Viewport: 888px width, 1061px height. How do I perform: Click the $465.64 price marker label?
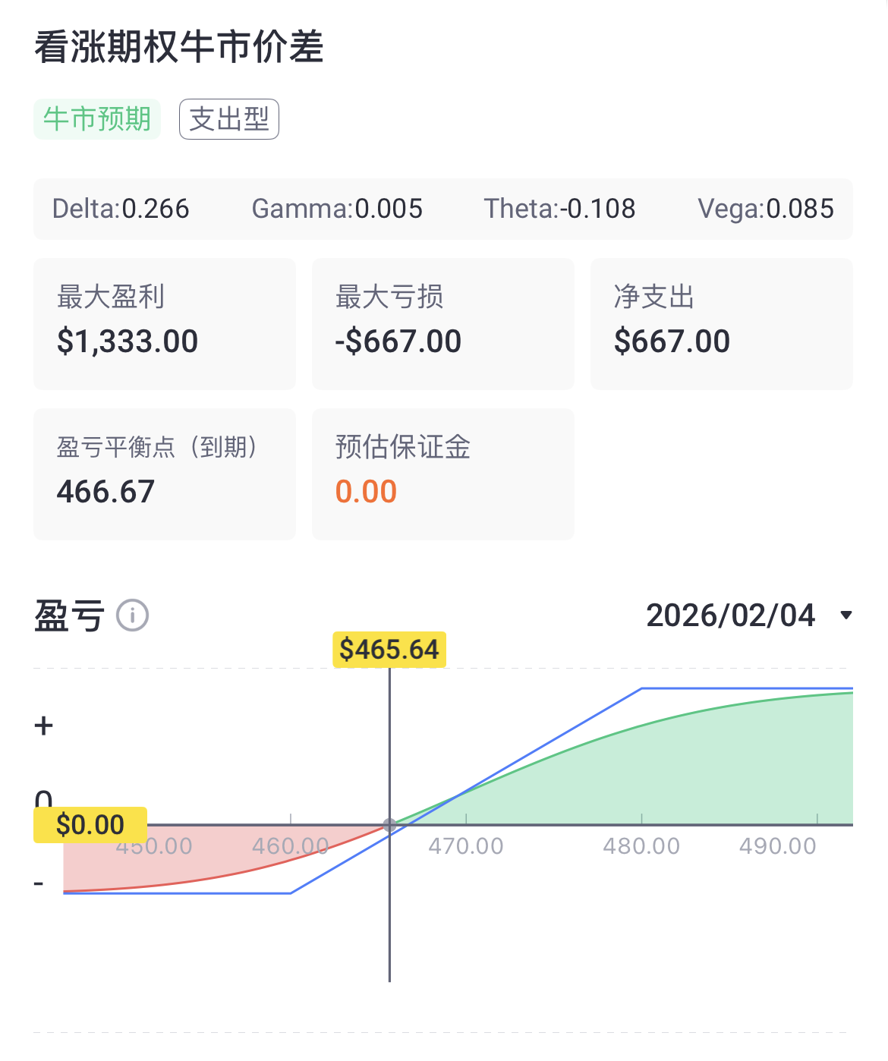(x=389, y=650)
